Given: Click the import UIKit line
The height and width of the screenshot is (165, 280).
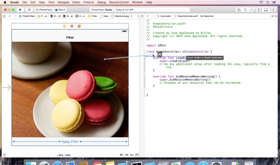Looking at the screenshot, I should [x=156, y=45].
